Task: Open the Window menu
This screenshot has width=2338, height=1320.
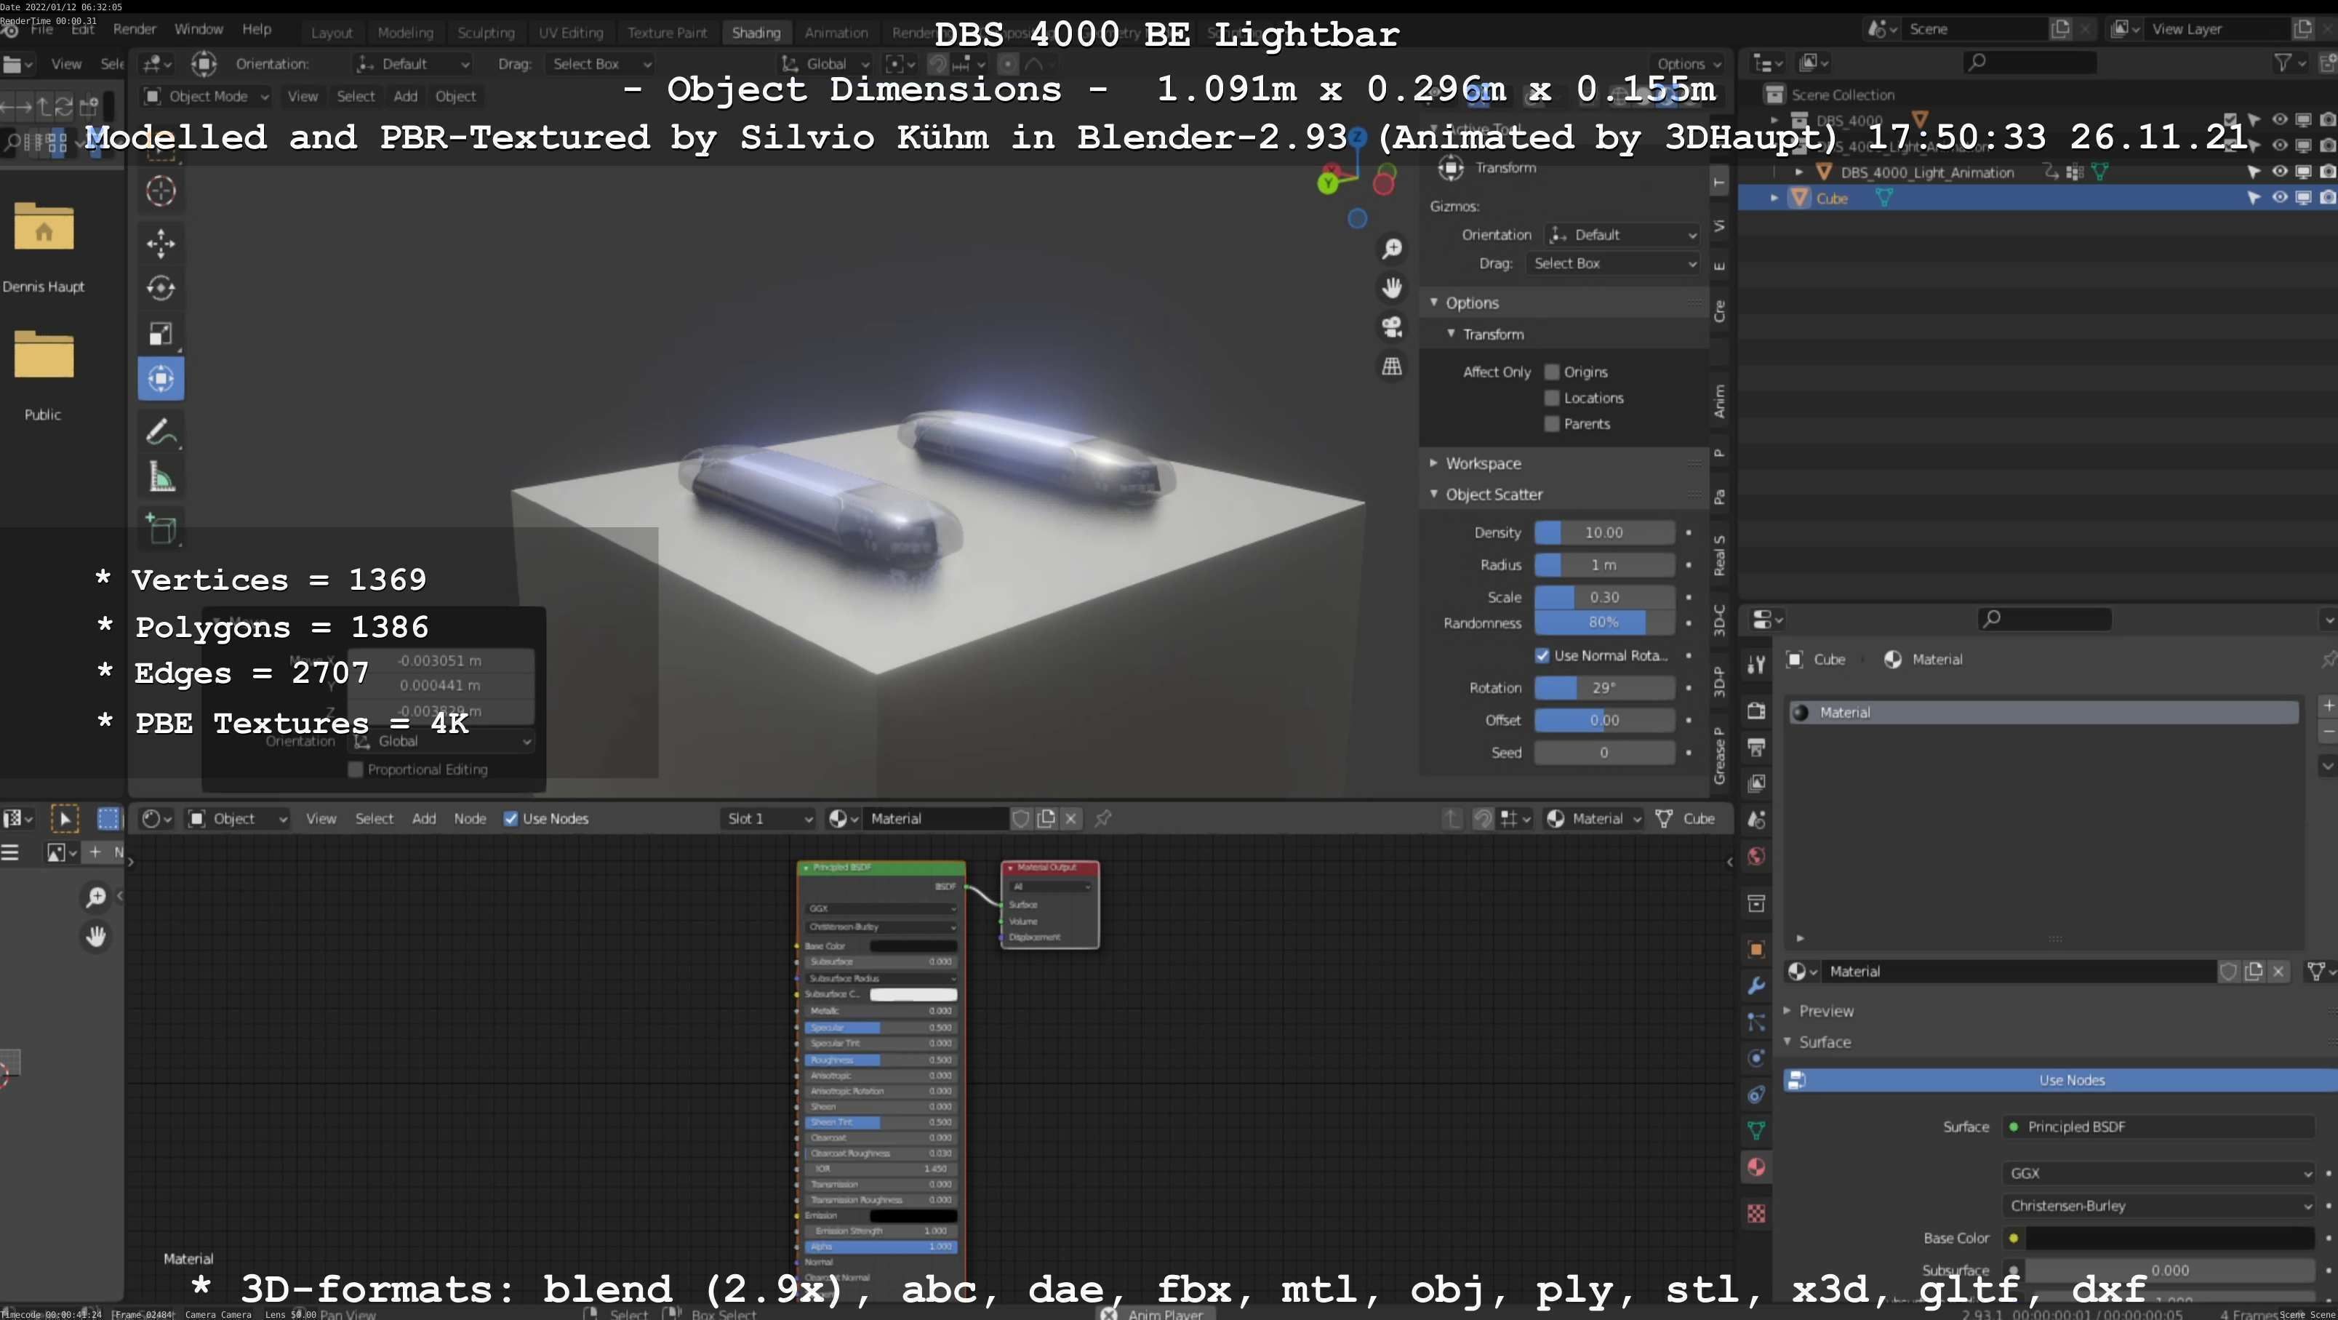Action: point(198,29)
